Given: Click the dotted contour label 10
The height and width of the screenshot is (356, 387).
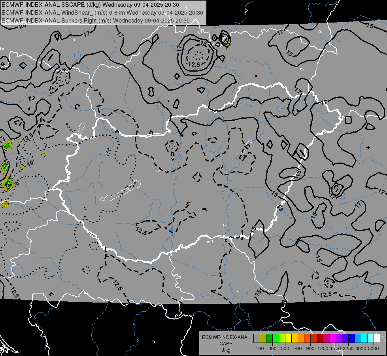Looking at the screenshot, I should click(x=30, y=163).
